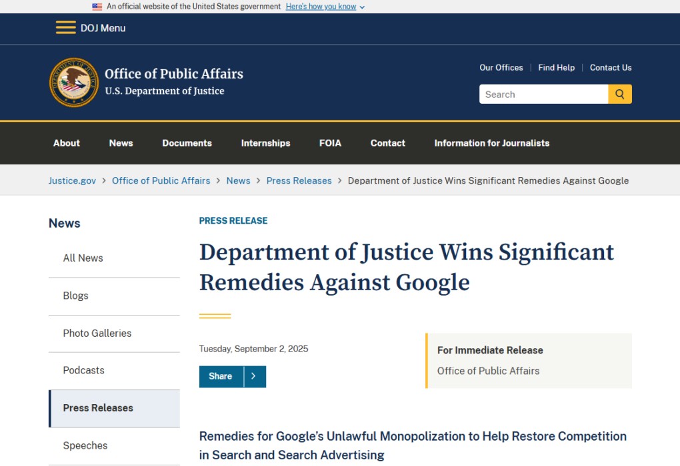Click the For Immediate Release heading
680x466 pixels.
(490, 350)
